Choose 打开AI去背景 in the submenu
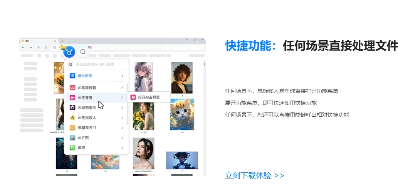The height and width of the screenshot is (190, 398). click(148, 97)
